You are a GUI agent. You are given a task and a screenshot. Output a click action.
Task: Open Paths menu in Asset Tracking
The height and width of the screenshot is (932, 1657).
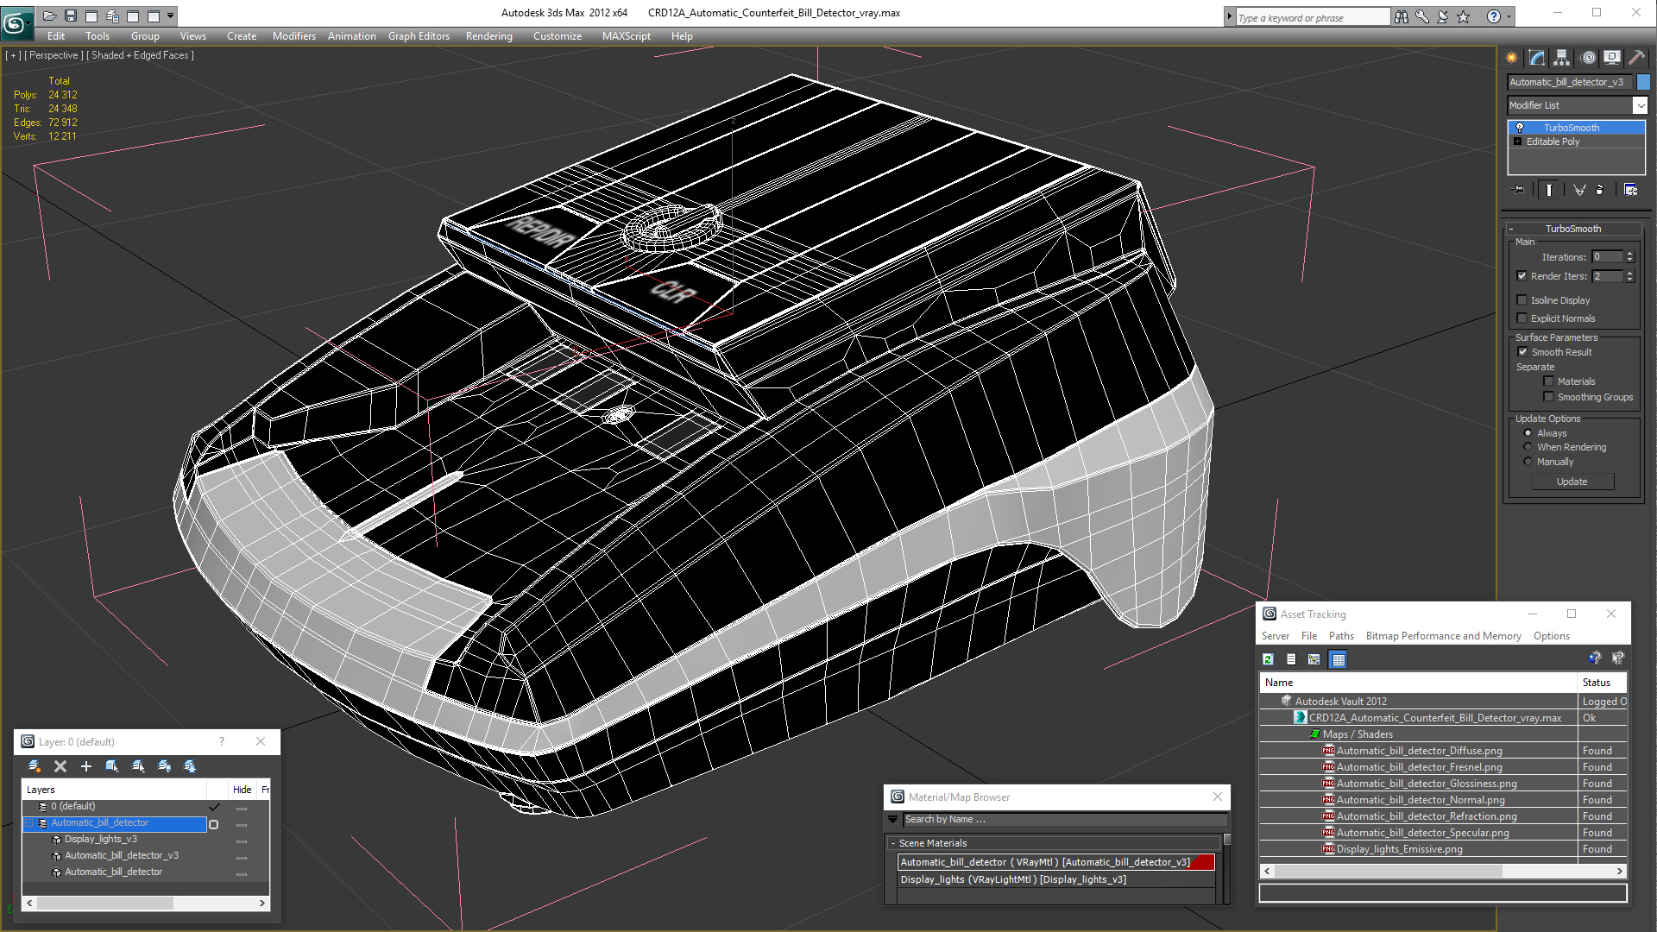tap(1341, 636)
